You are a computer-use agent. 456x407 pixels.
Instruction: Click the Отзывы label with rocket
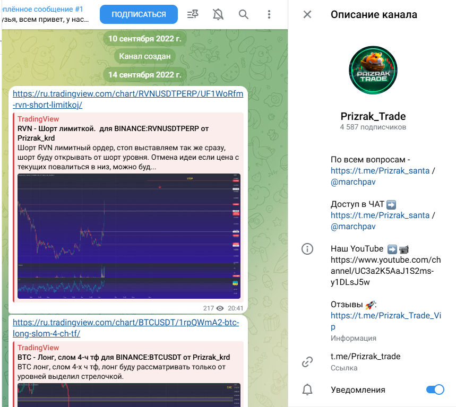coord(354,305)
